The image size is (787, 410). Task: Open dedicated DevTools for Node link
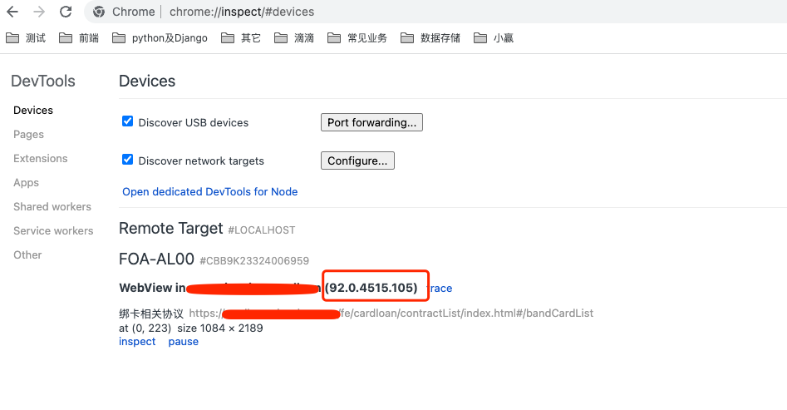tap(209, 191)
